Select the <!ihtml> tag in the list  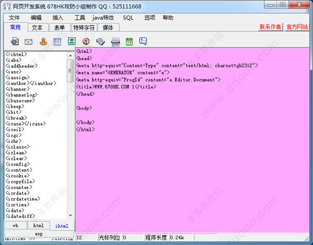tap(16, 54)
